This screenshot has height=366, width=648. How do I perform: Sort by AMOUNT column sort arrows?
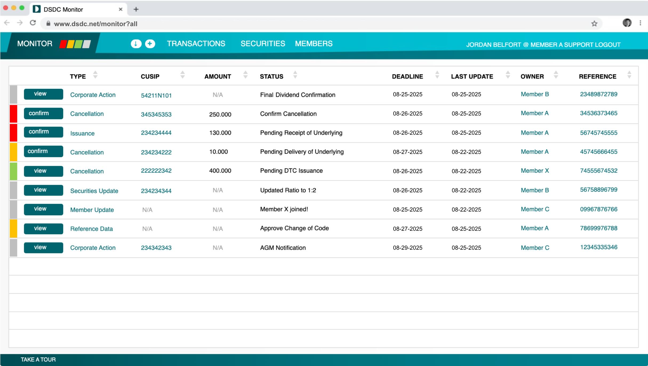(245, 75)
